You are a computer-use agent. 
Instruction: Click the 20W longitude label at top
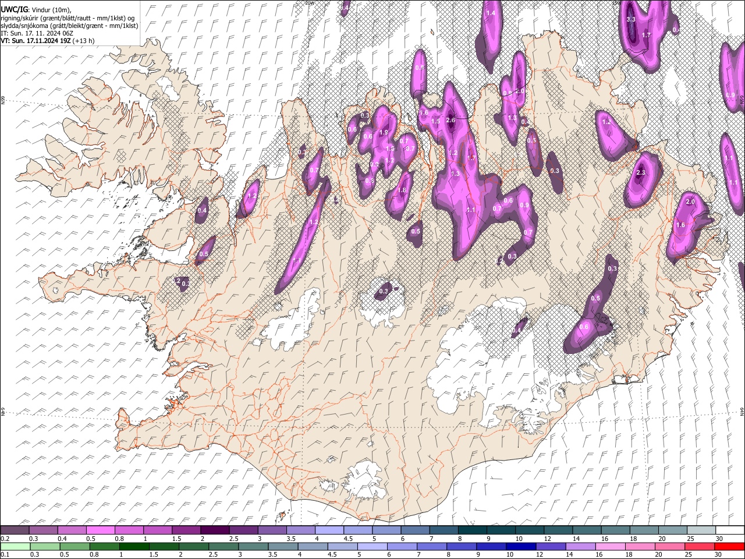pos(309,3)
